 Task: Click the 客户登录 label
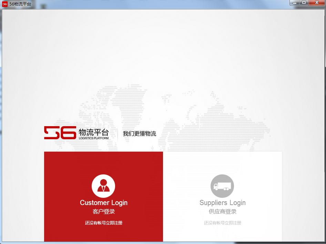click(103, 212)
